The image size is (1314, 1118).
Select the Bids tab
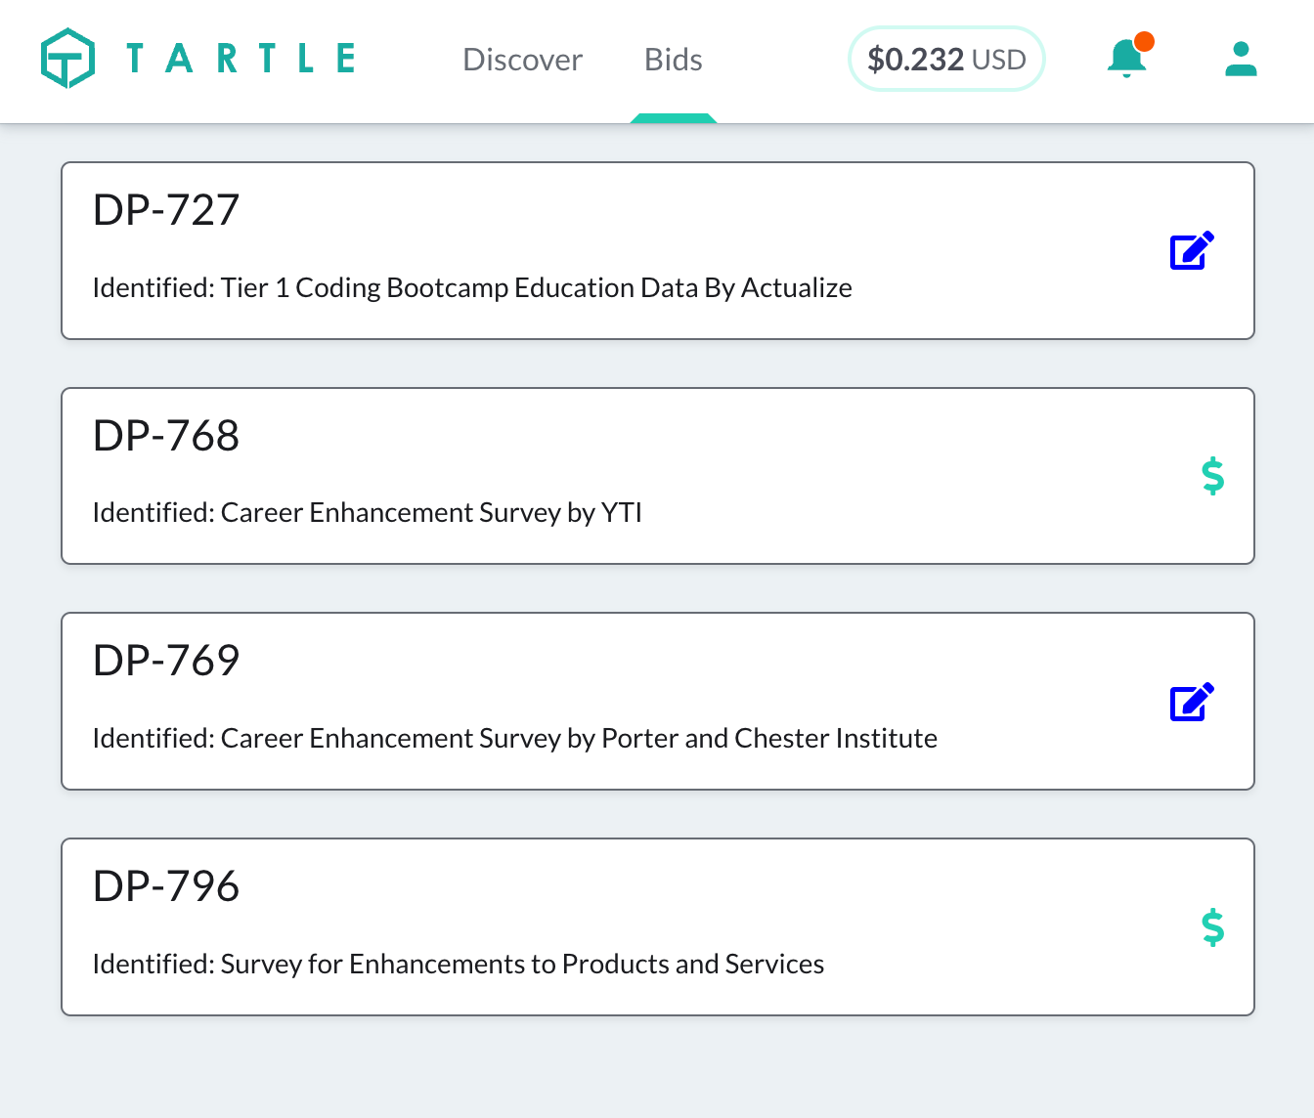[673, 60]
